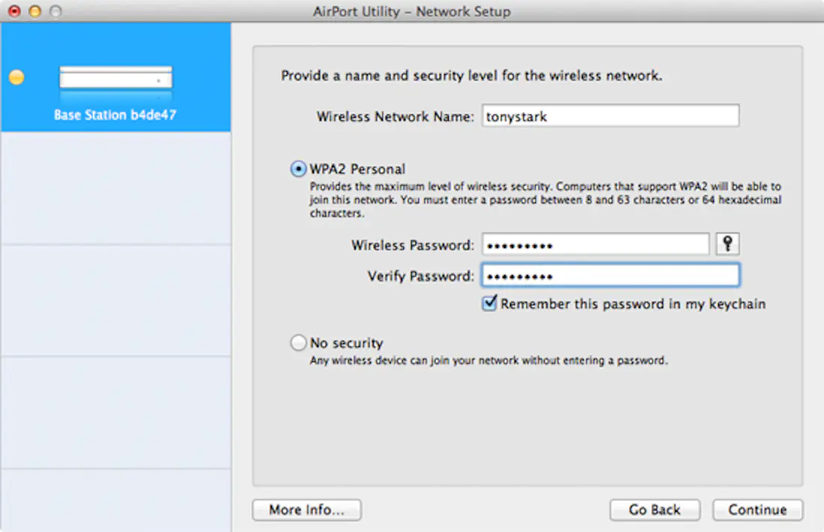The width and height of the screenshot is (824, 532).
Task: Click the Wireless Network Name field
Action: click(611, 115)
